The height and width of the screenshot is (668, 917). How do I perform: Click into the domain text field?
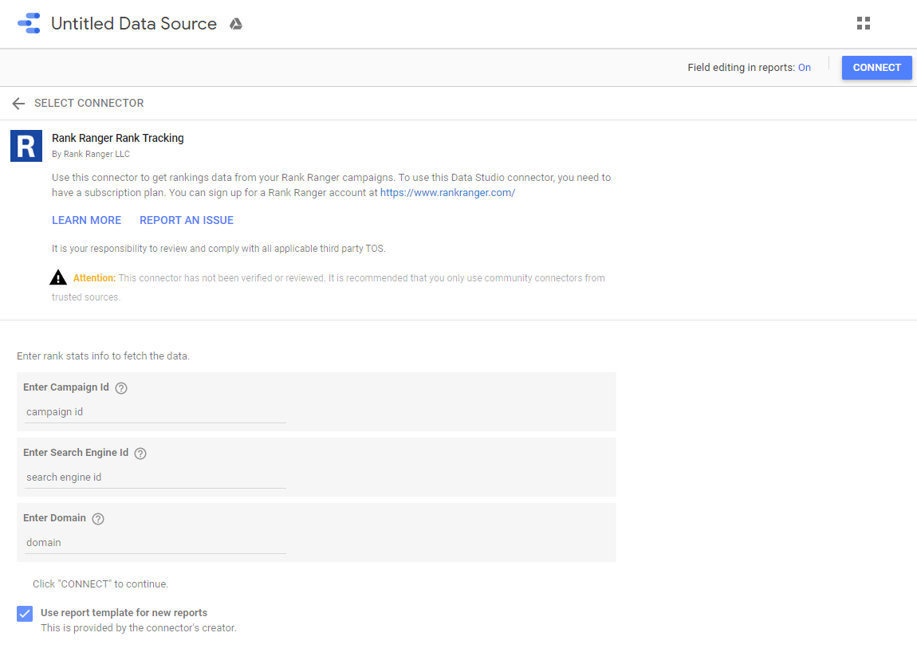155,543
